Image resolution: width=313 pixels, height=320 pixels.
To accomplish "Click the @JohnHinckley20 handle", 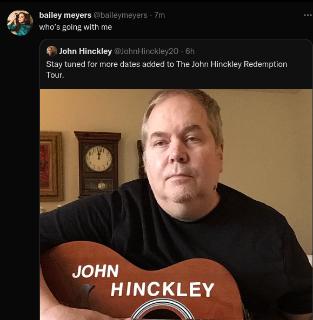I will pos(146,51).
